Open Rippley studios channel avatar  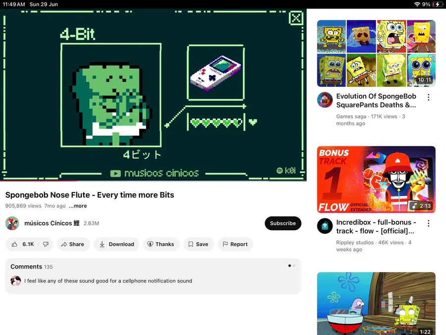pos(325,226)
